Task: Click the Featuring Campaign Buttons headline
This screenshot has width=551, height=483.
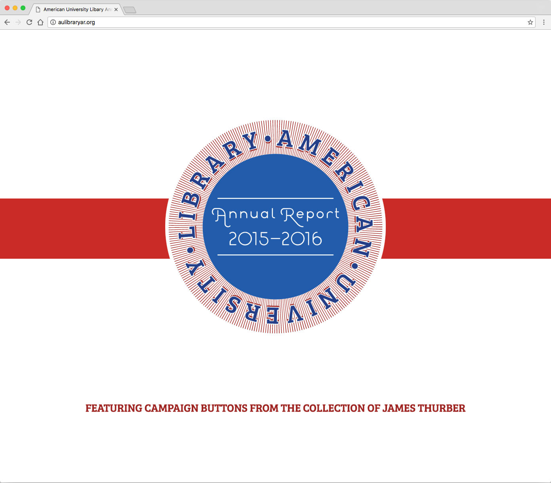Action: (x=275, y=408)
